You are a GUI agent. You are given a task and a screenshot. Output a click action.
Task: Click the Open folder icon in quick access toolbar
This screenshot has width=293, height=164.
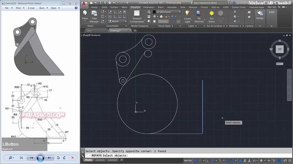(x=96, y=3)
